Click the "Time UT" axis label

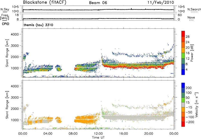[98, 137]
